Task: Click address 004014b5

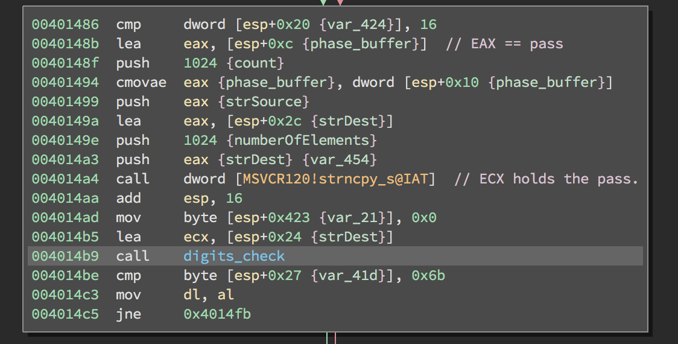Action: point(65,237)
